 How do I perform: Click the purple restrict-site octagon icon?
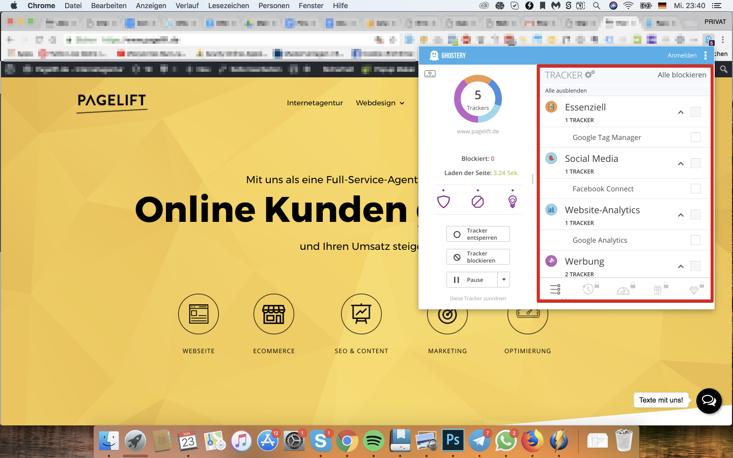pos(477,202)
